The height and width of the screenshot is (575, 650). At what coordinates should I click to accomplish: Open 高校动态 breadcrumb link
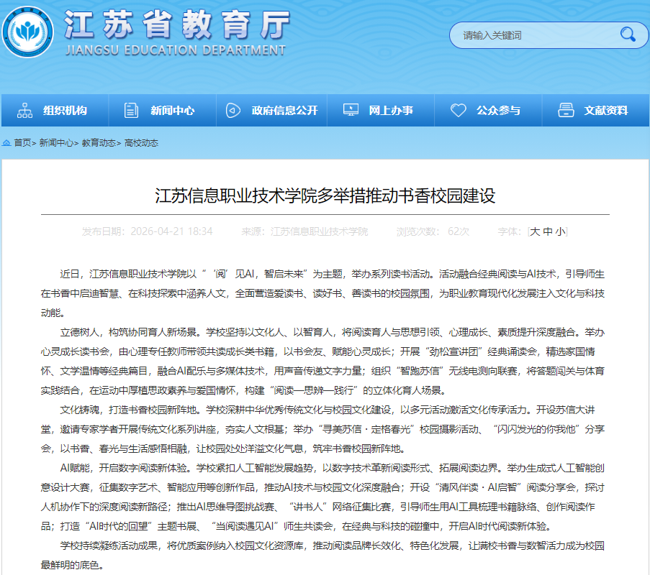141,143
